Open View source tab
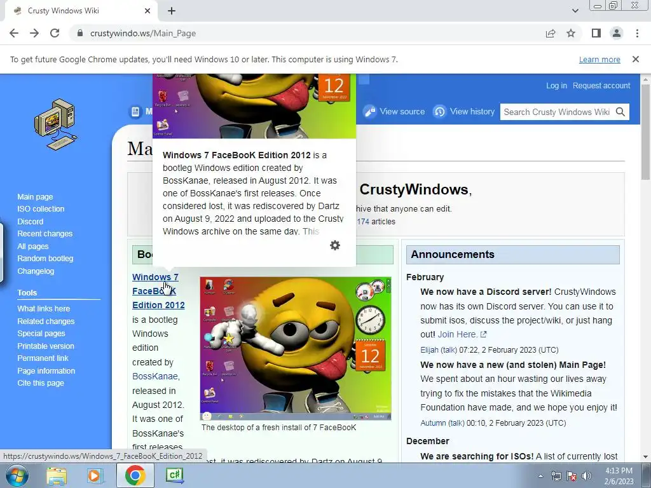This screenshot has height=488, width=651. (x=394, y=111)
